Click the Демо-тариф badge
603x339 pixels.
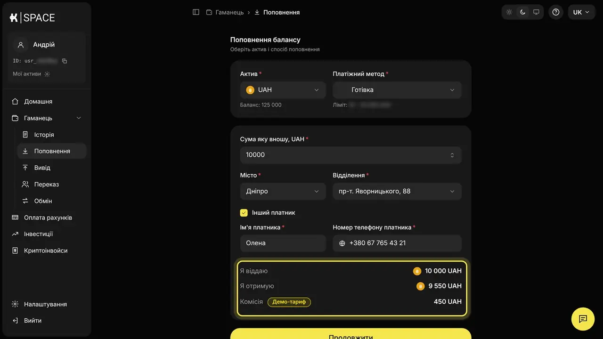[x=289, y=302]
